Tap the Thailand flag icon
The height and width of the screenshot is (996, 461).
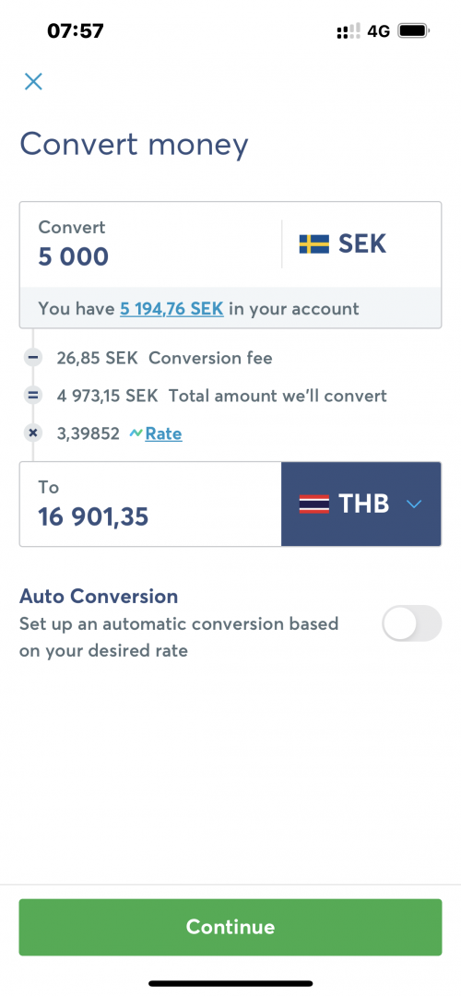314,504
